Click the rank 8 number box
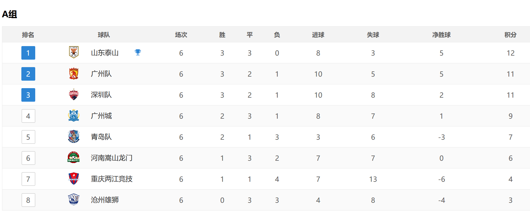The height and width of the screenshot is (212, 530). 28,200
